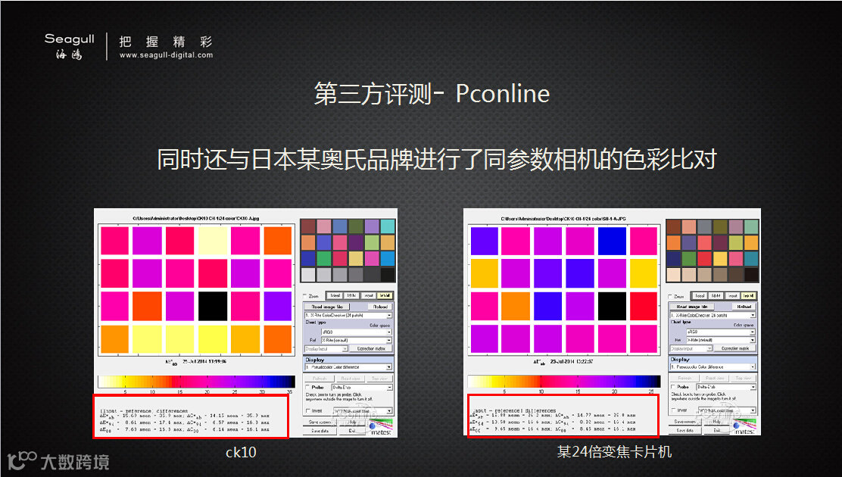This screenshot has width=842, height=477.
Task: Check Invert box in ck10 window
Action: [308, 411]
